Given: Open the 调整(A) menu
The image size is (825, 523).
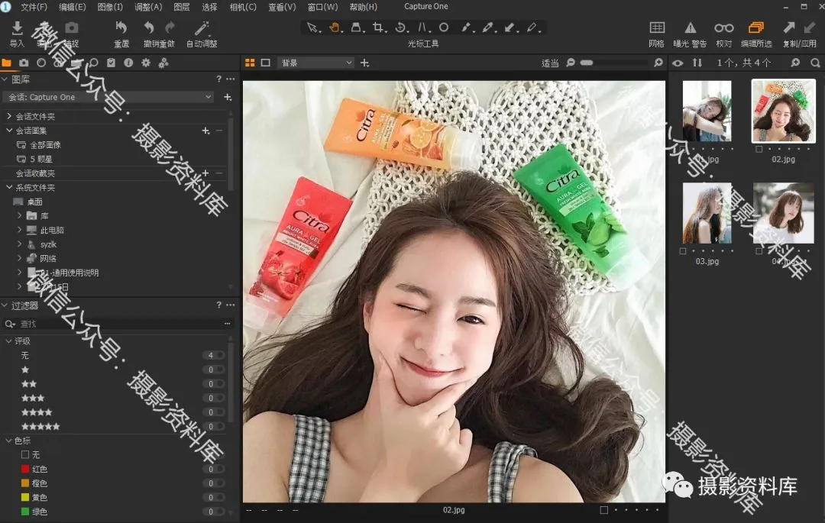Looking at the screenshot, I should (x=148, y=7).
